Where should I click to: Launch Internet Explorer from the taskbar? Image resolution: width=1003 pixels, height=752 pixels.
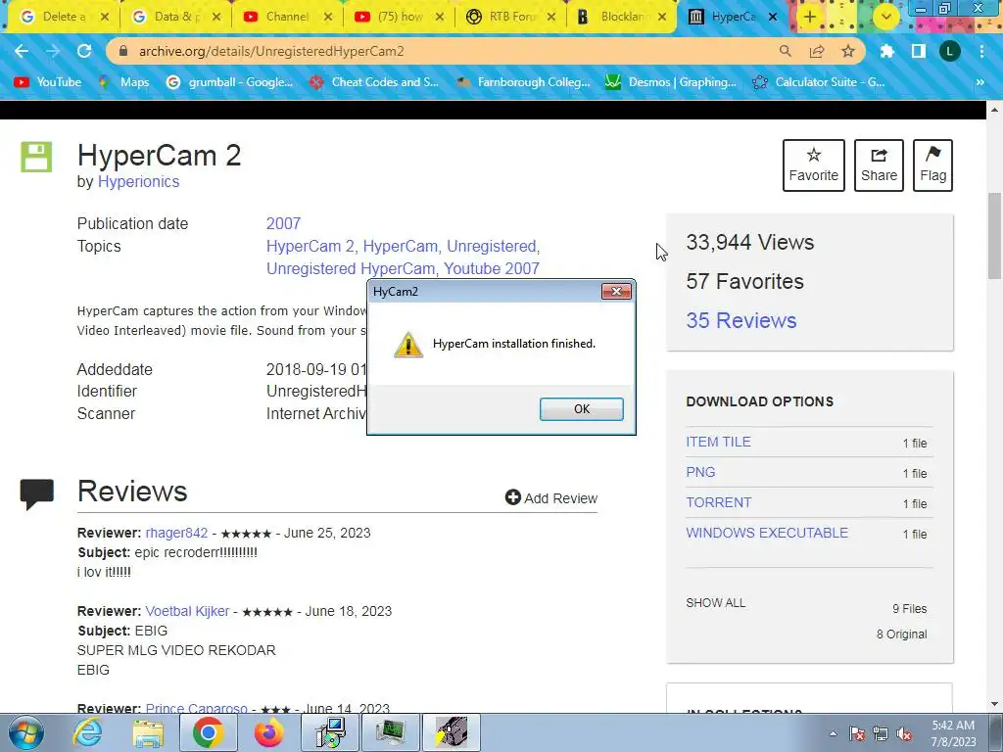[87, 732]
